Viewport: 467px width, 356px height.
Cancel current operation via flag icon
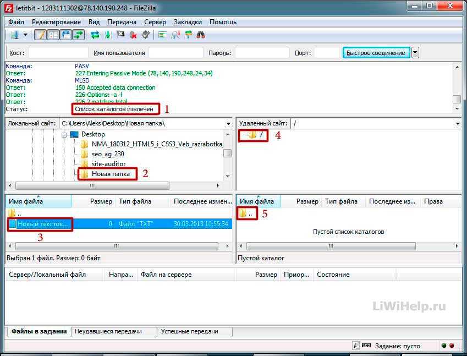120,35
